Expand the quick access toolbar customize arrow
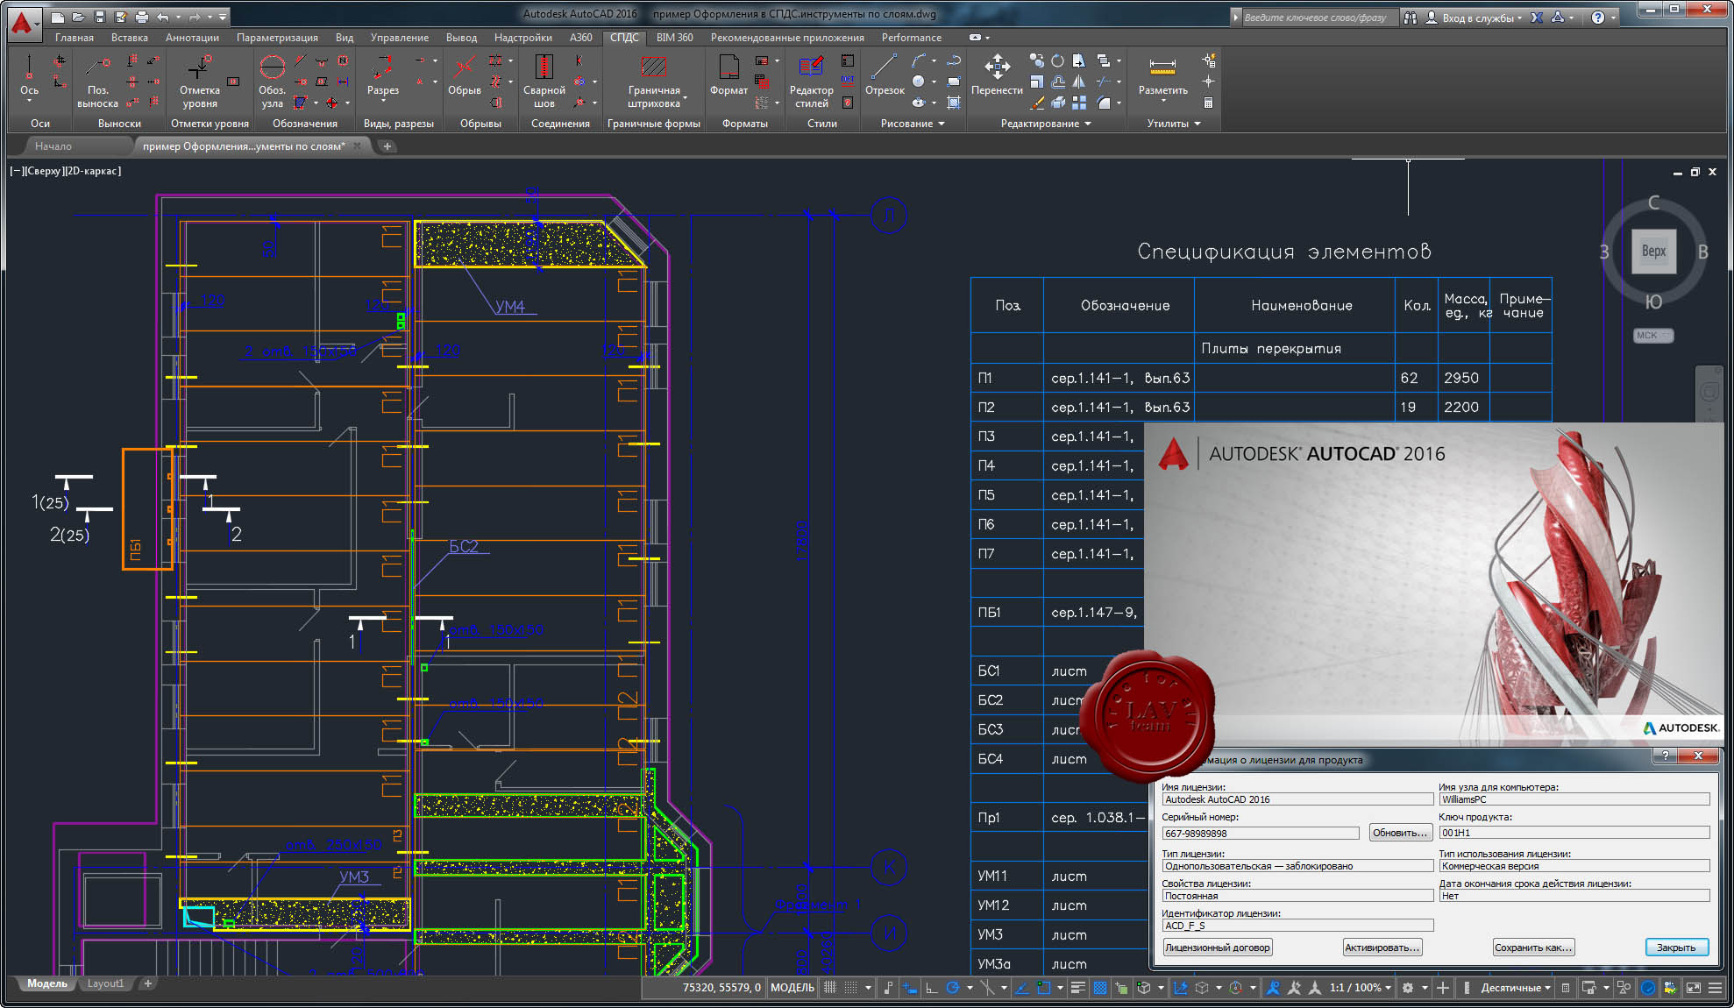1734x1008 pixels. (223, 17)
